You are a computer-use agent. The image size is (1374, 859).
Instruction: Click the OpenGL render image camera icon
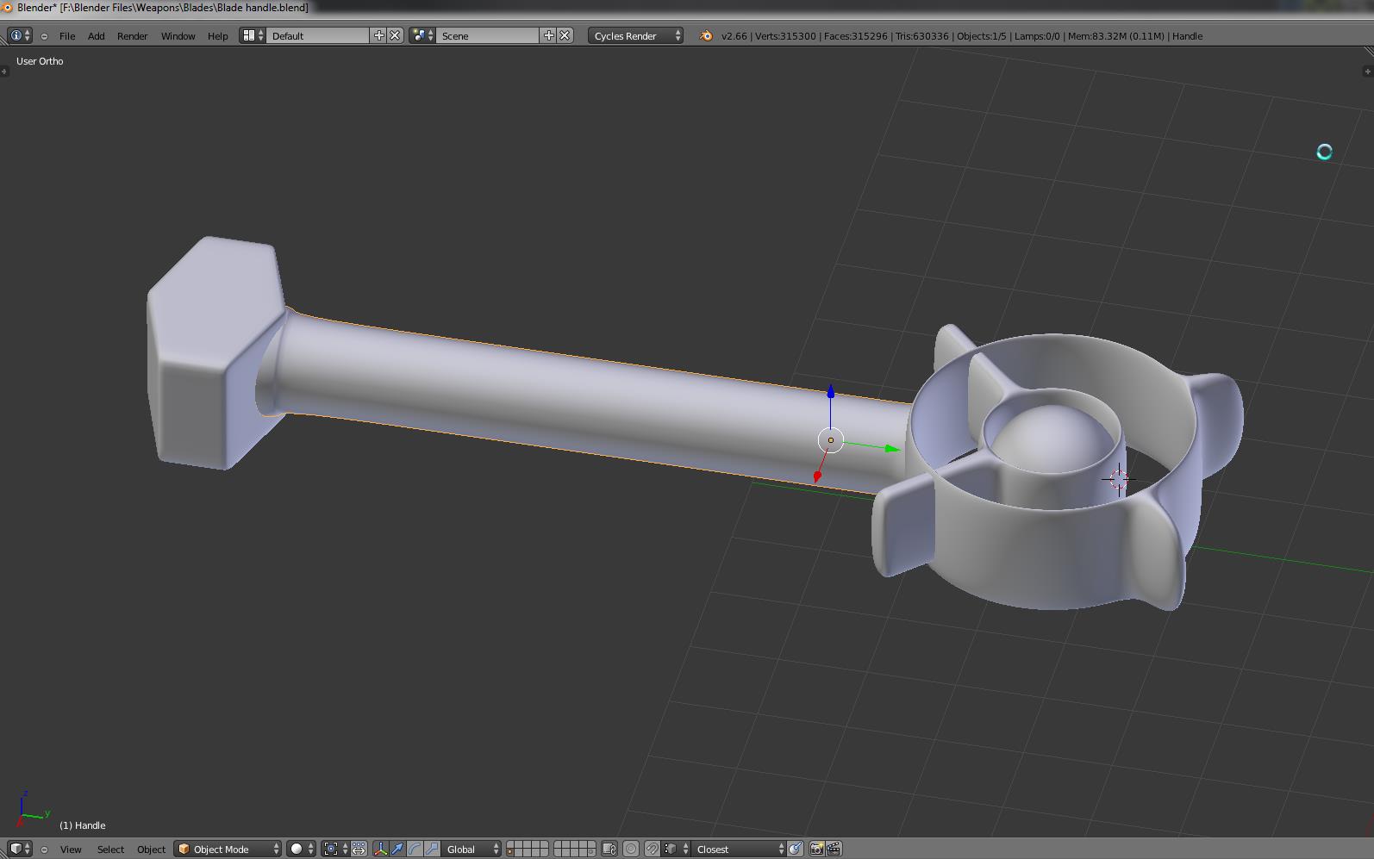coord(816,849)
